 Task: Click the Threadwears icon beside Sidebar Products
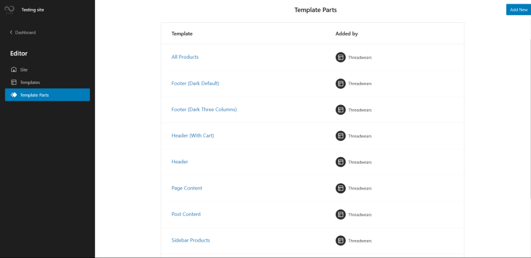(341, 241)
